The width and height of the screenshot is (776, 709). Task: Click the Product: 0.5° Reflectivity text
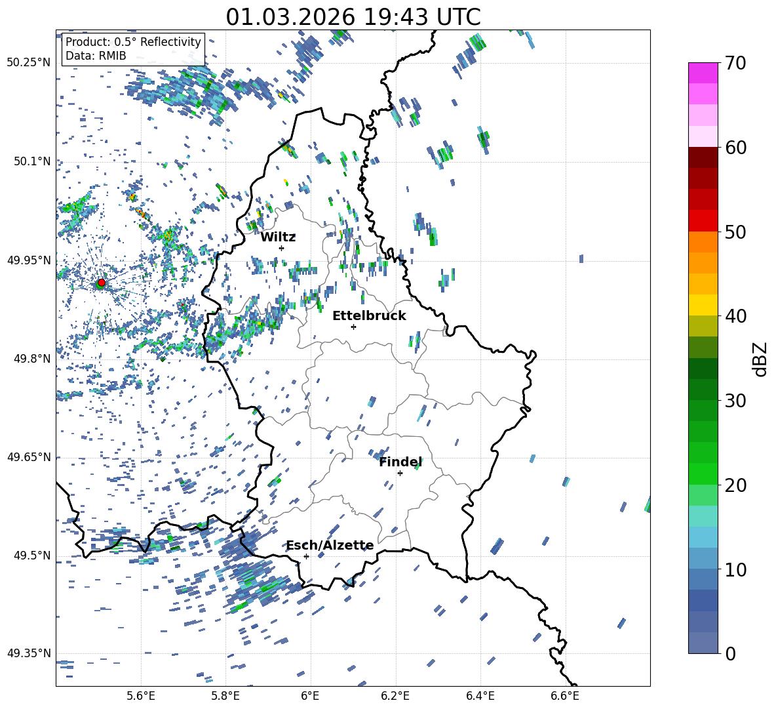(133, 41)
